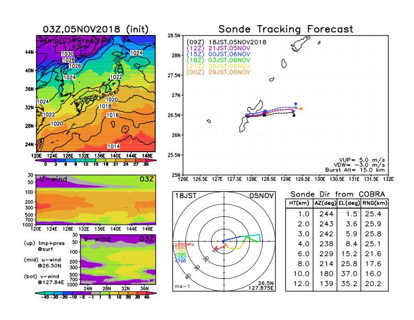This screenshot has width=414, height=320.
Task: Click the 1014 isobar label
Action: 113,146
